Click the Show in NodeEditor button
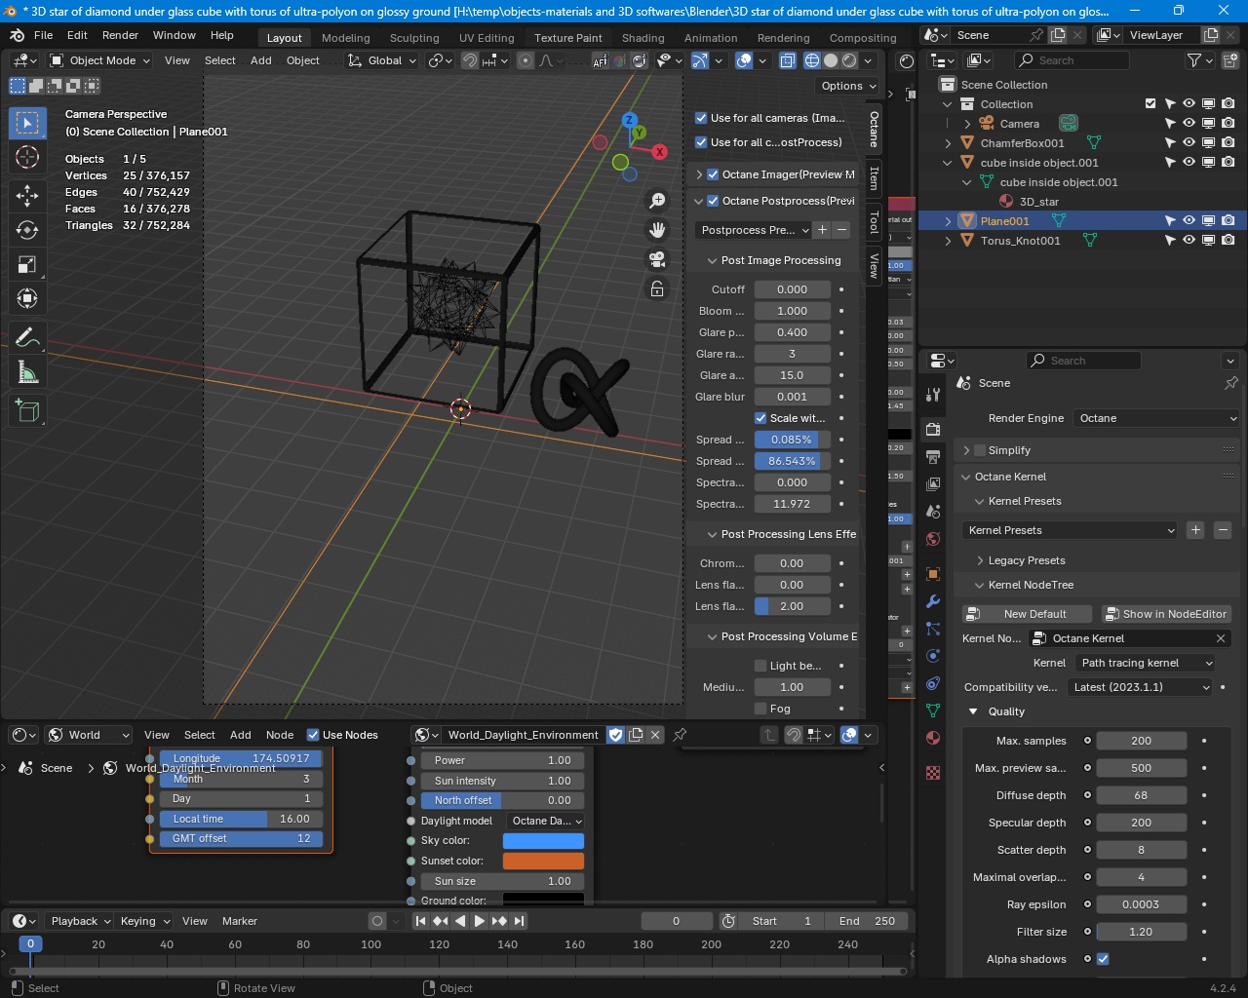Viewport: 1248px width, 998px height. pyautogui.click(x=1165, y=614)
